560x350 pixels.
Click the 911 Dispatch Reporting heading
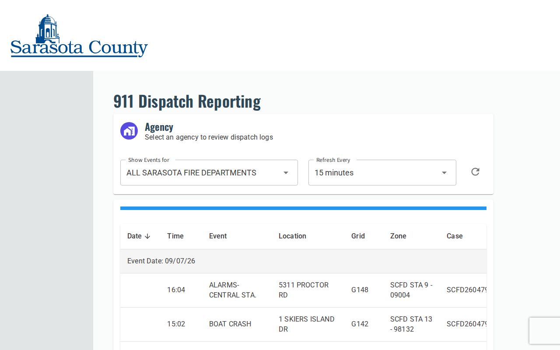click(x=187, y=101)
